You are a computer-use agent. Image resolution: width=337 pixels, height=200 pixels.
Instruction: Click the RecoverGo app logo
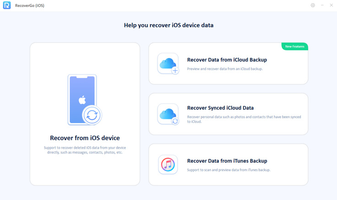(7, 5)
